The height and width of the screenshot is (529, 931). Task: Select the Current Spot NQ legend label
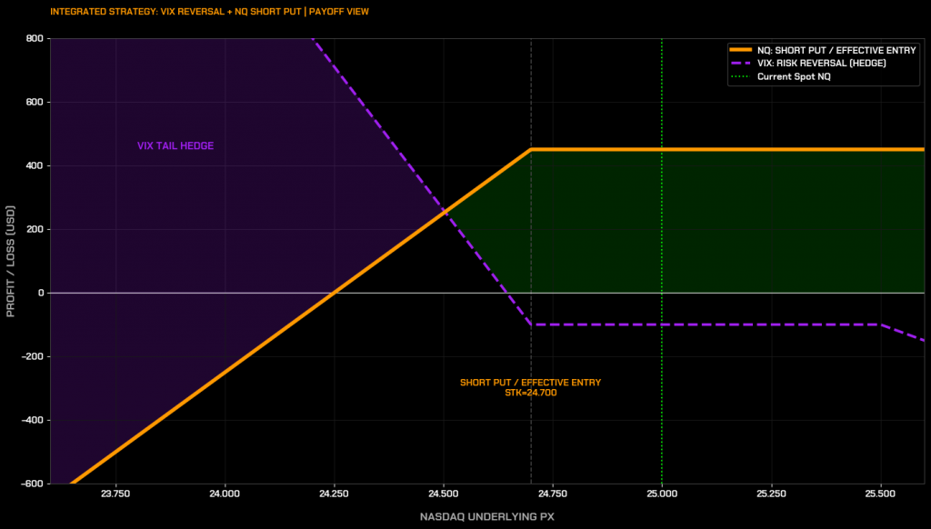794,76
